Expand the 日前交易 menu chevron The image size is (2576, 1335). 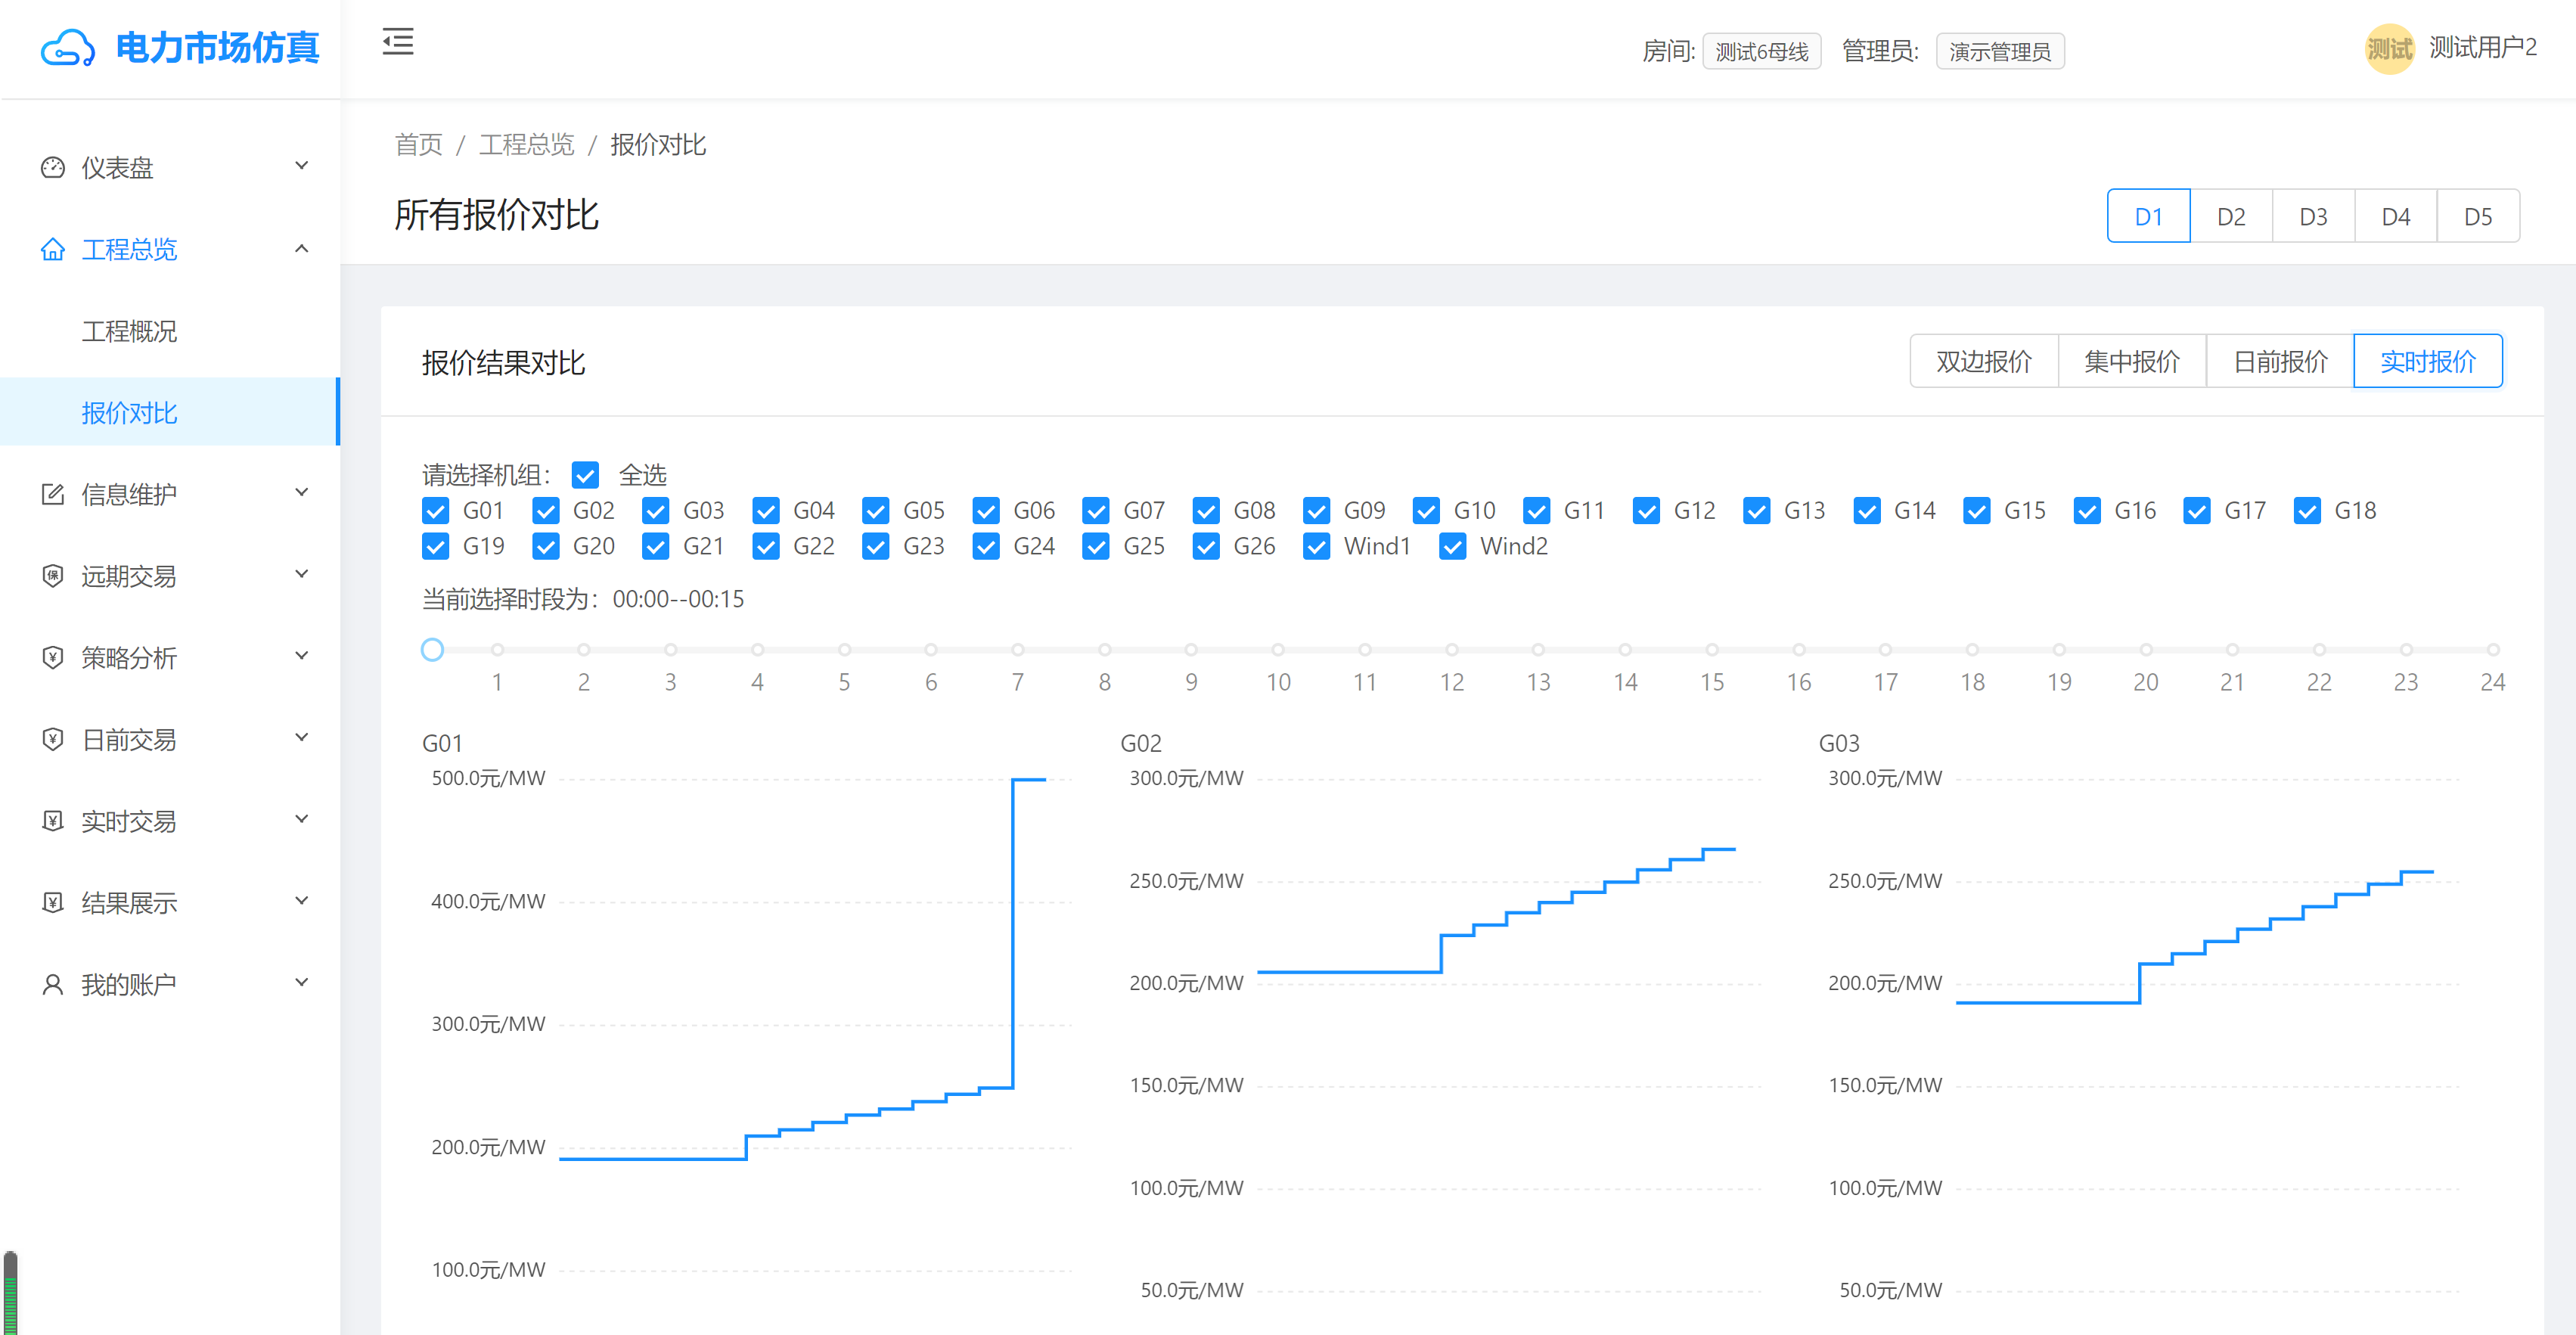[x=302, y=738]
